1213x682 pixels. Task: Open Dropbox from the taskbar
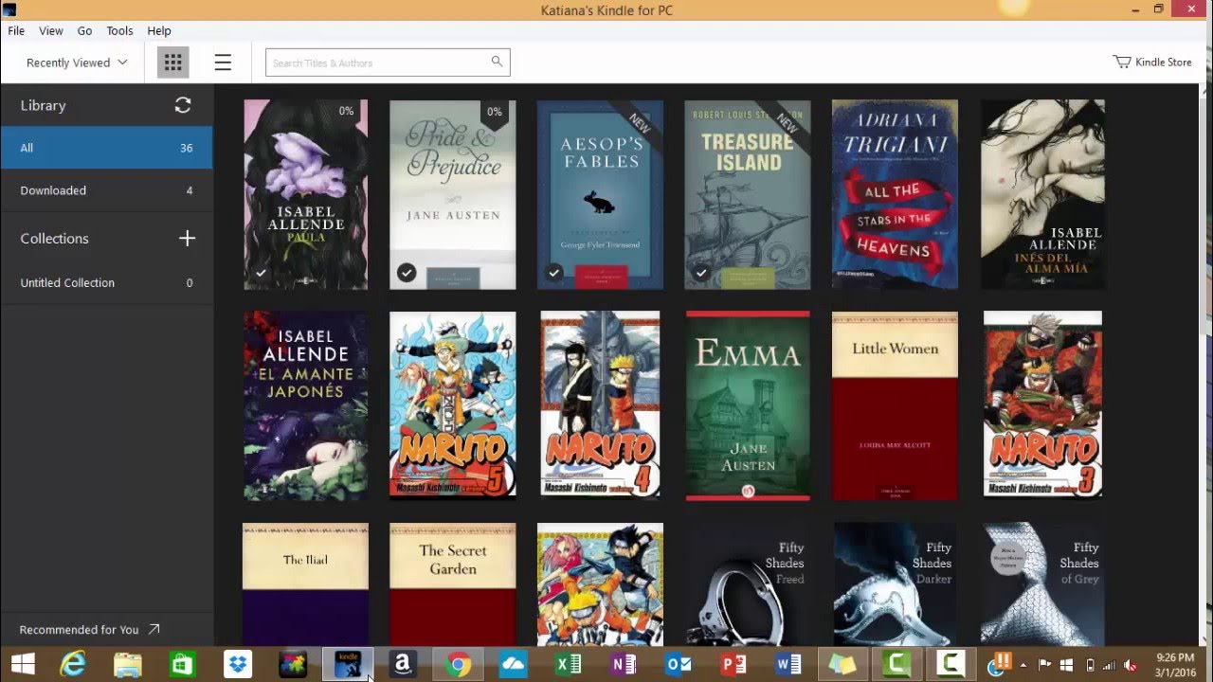point(238,665)
